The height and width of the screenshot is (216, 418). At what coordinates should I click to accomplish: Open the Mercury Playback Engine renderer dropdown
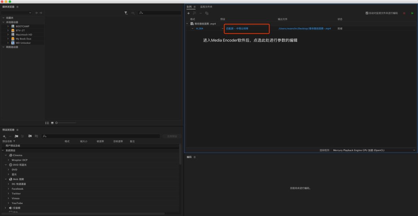point(414,150)
